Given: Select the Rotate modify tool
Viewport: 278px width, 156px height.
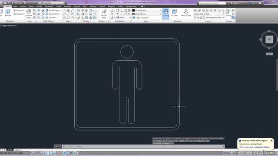Looking at the screenshot, I should pos(86,14).
